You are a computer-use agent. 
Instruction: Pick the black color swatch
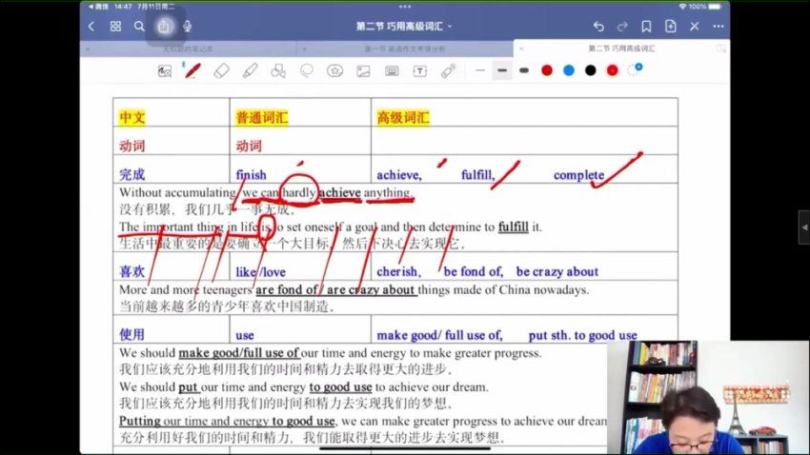(591, 70)
